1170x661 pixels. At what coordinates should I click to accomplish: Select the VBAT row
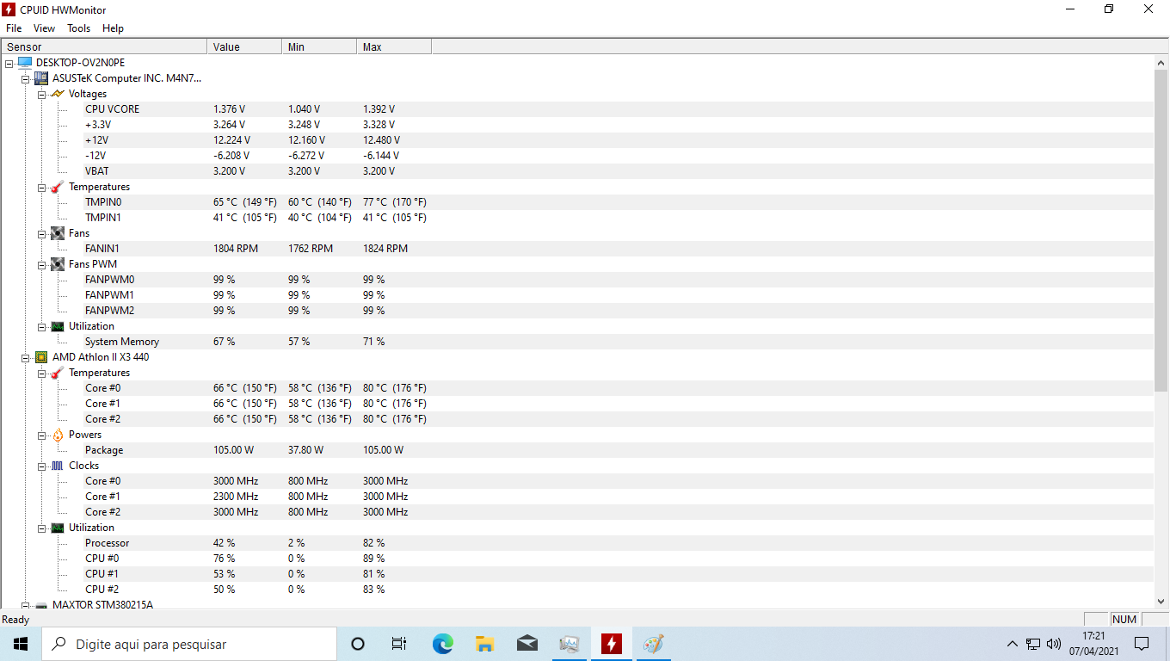577,171
